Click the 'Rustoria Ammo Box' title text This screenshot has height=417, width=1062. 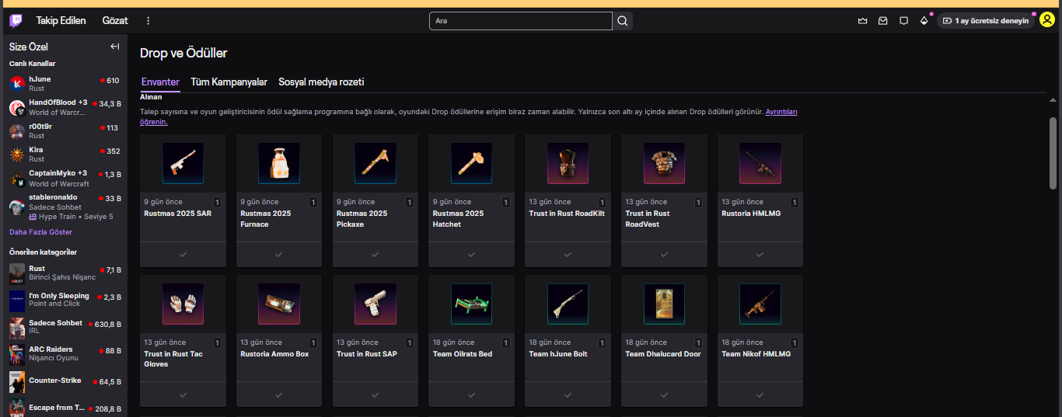point(274,354)
